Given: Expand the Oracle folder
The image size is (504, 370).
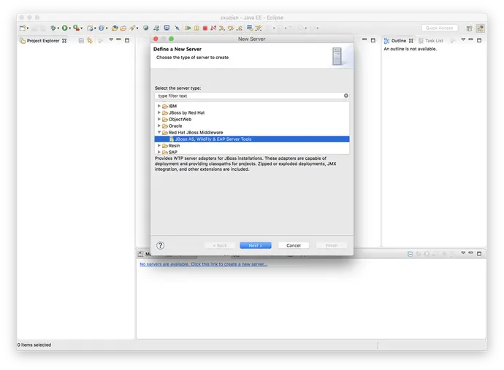Looking at the screenshot, I should 159,126.
